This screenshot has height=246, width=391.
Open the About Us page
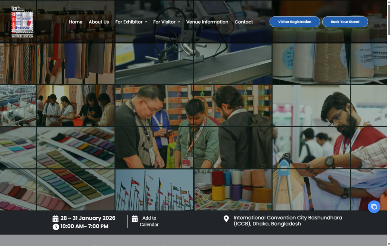pyautogui.click(x=99, y=22)
